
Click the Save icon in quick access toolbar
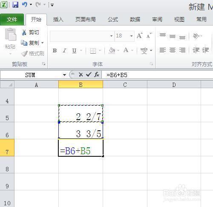pos(15,5)
